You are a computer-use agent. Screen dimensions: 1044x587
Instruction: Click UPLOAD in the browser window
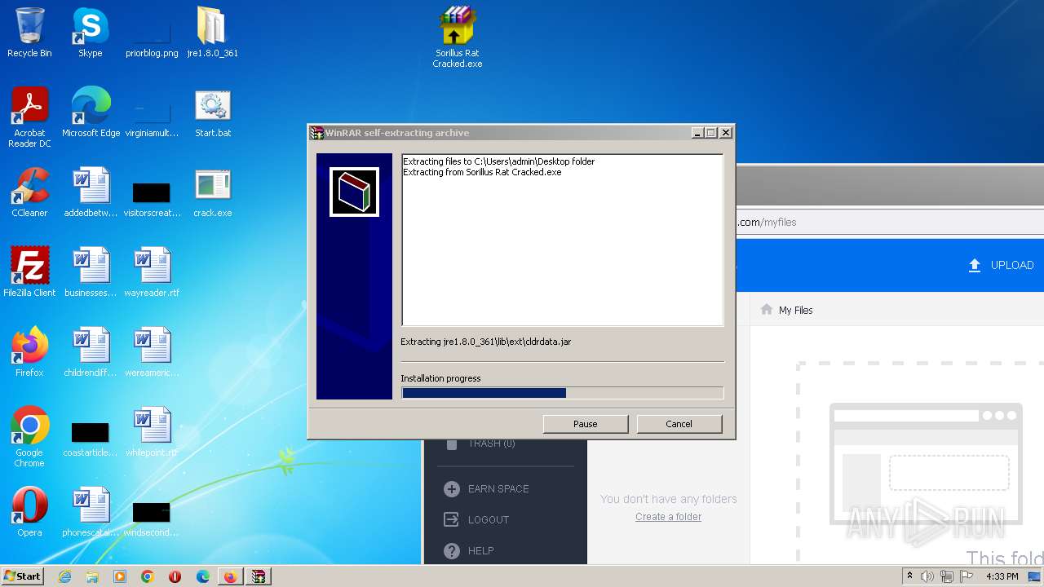pos(1001,265)
